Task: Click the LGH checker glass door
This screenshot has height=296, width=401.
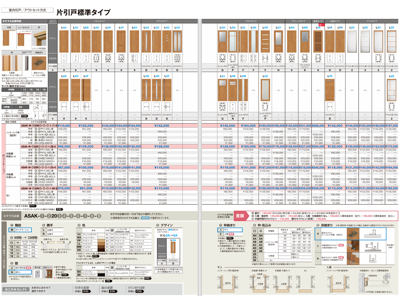Action: pos(222,41)
